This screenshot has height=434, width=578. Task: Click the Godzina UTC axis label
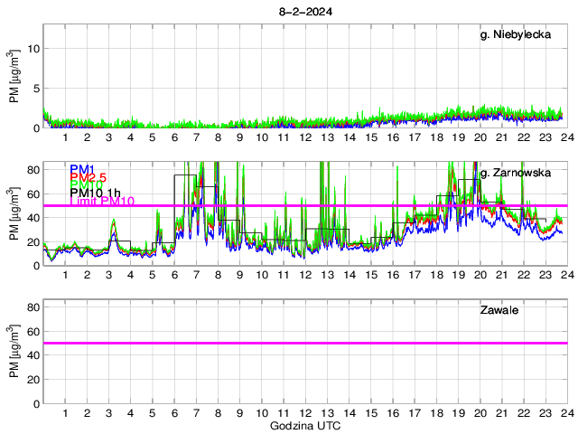tap(304, 425)
